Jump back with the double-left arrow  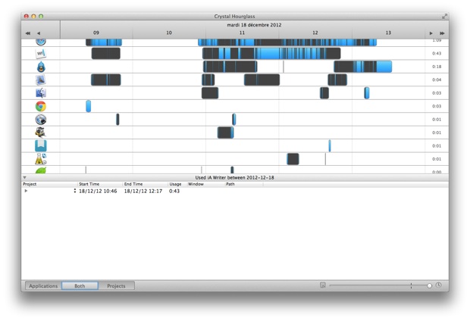coord(28,33)
